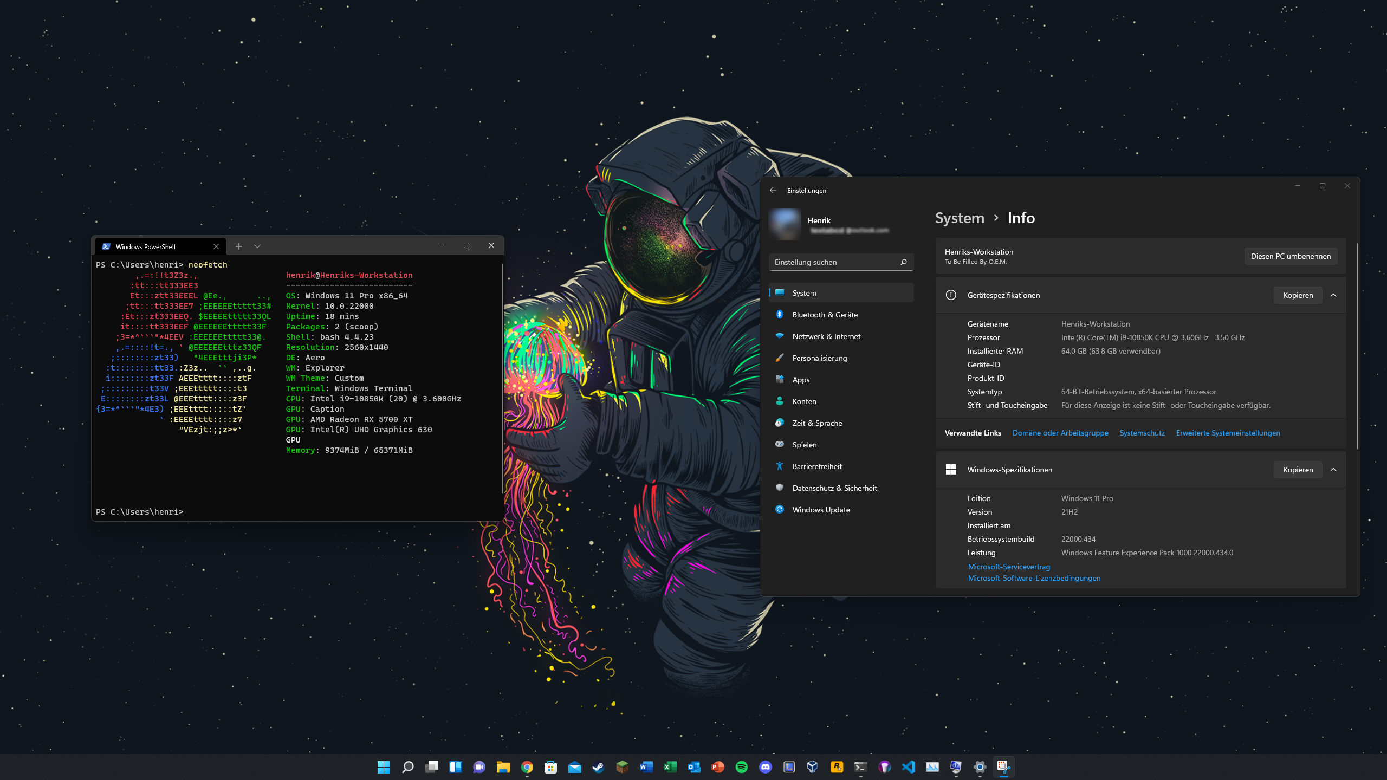Image resolution: width=1387 pixels, height=780 pixels.
Task: Open a new PowerShell tab with plus icon
Action: 239,246
